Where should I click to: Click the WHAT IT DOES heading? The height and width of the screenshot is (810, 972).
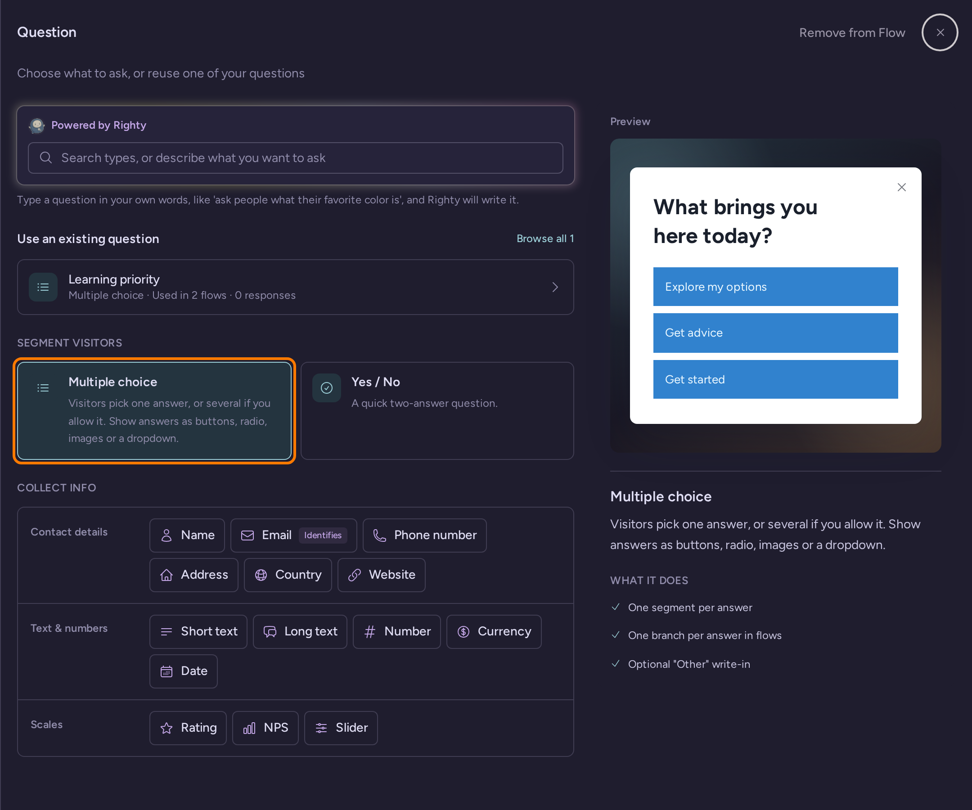[x=649, y=580]
